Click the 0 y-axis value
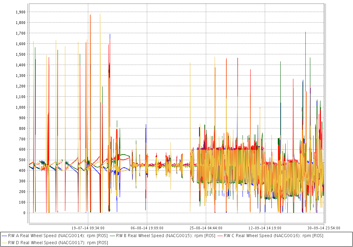 [25, 213]
